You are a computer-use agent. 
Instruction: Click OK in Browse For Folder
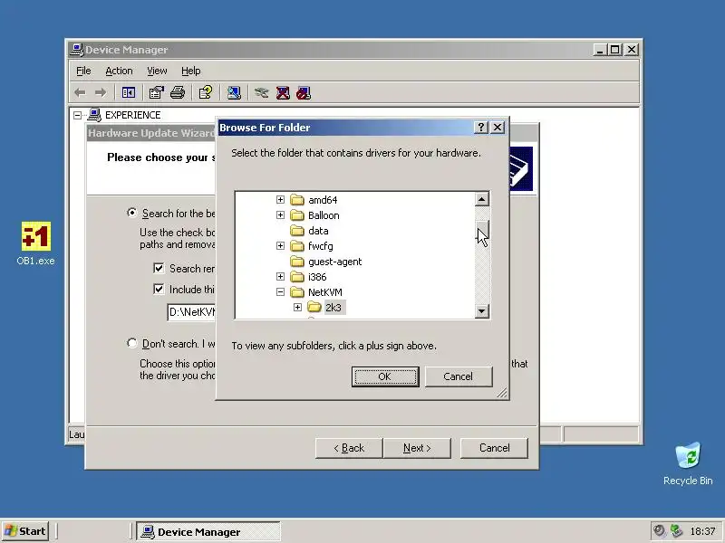tap(385, 376)
